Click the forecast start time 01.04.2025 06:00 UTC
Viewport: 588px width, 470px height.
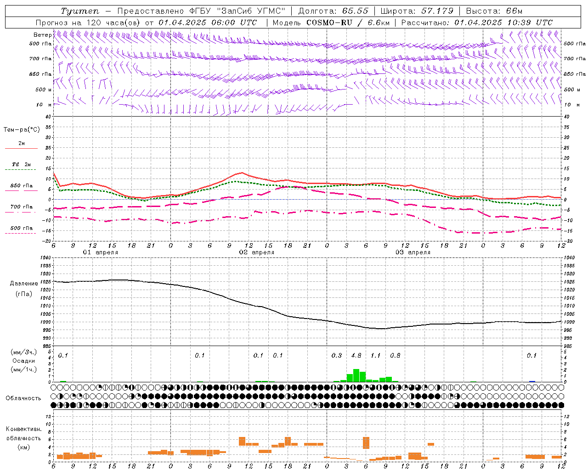(x=208, y=22)
